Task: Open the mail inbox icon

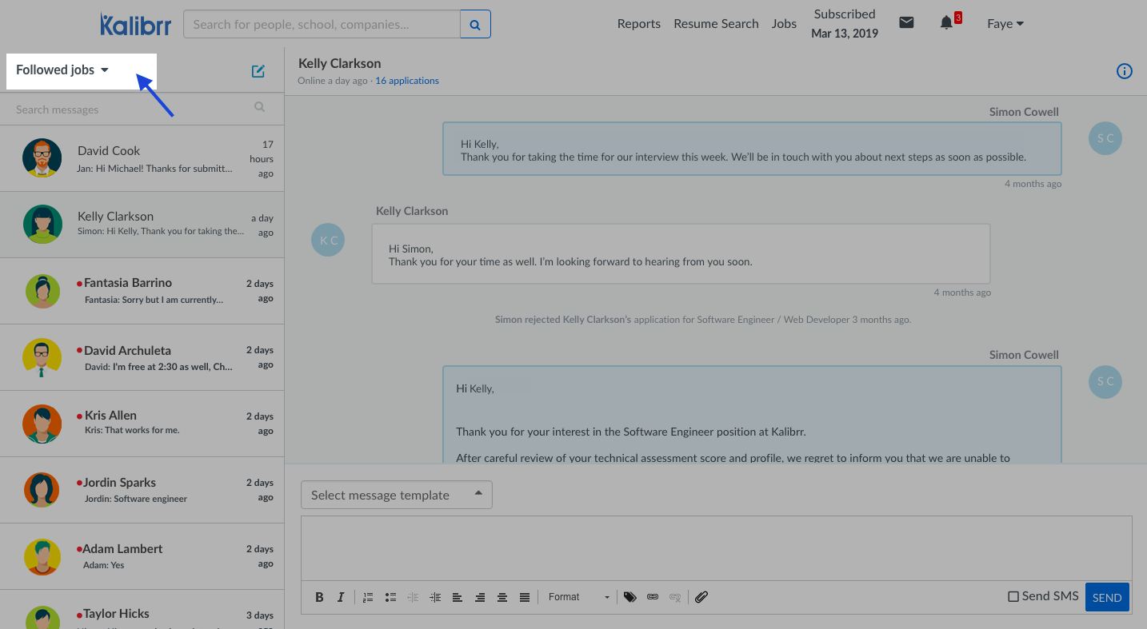Action: 906,23
